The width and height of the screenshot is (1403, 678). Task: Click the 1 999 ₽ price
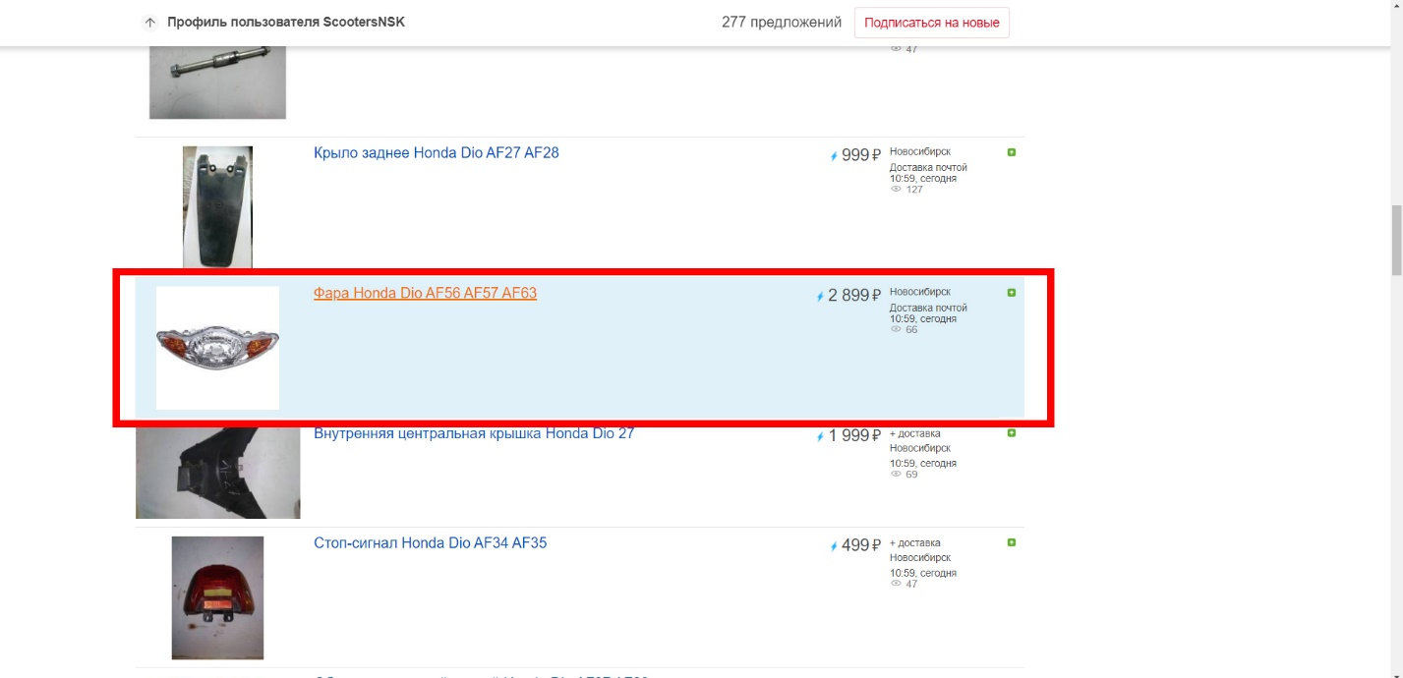pos(854,436)
